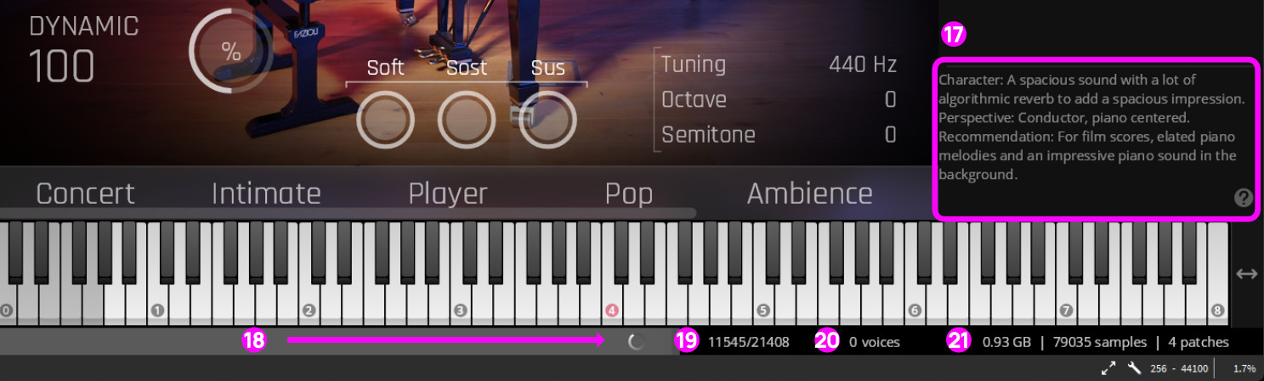This screenshot has height=381, width=1264.
Task: Click the fullscreen expand arrows icon
Action: tap(1108, 368)
